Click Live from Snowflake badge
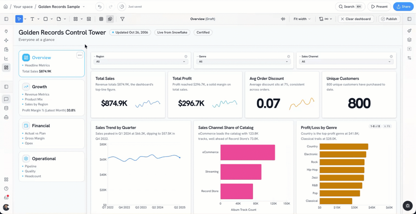 (172, 33)
